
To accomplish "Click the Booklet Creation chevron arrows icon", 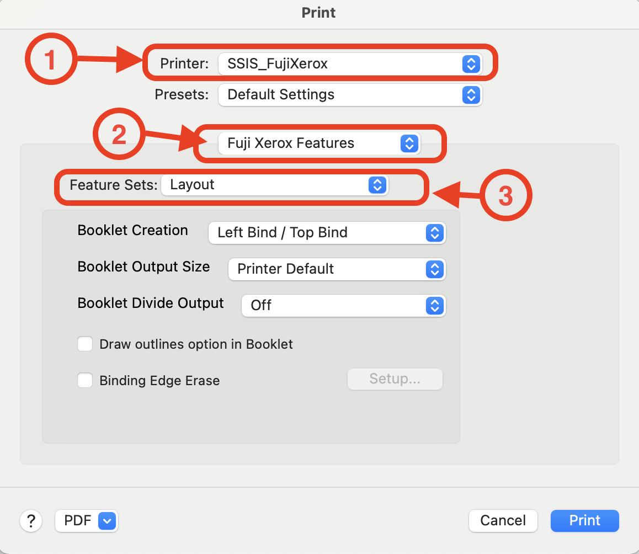I will tap(435, 233).
